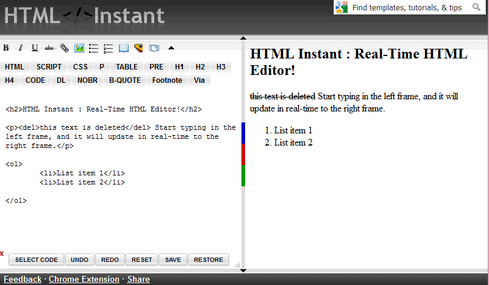Insert HTML tag button
The width and height of the screenshot is (489, 285).
(15, 67)
